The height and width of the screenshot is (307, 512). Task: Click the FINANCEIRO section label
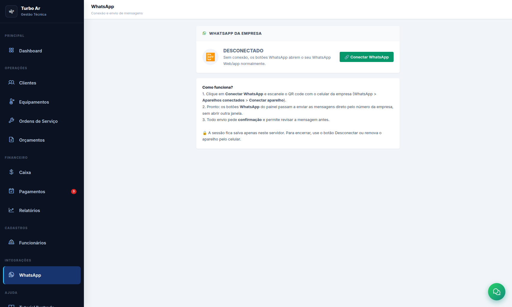(x=16, y=158)
